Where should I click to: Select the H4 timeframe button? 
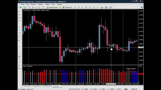click(x=19, y=27)
